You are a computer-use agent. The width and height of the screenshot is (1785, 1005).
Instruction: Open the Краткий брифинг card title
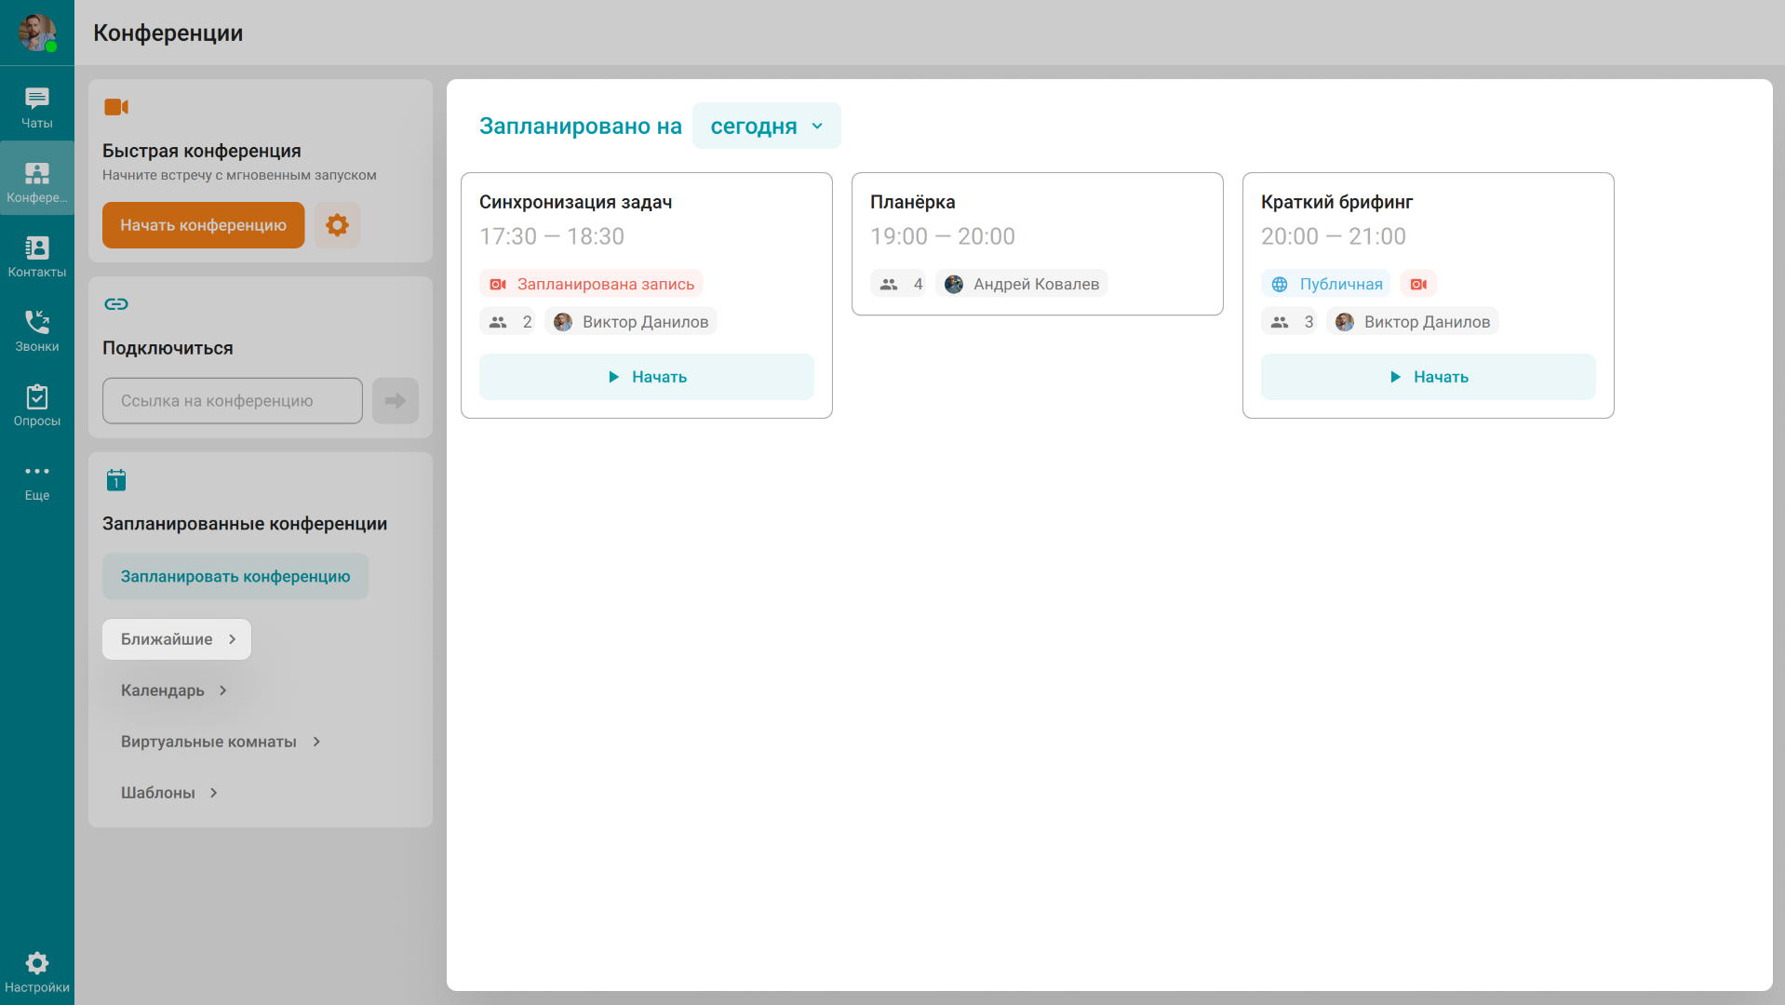click(x=1336, y=202)
